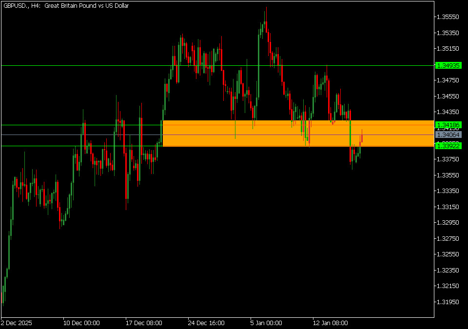The height and width of the screenshot is (329, 468).
Task: Select the horizontal line at 1.34935
Action: (x=97, y=65)
